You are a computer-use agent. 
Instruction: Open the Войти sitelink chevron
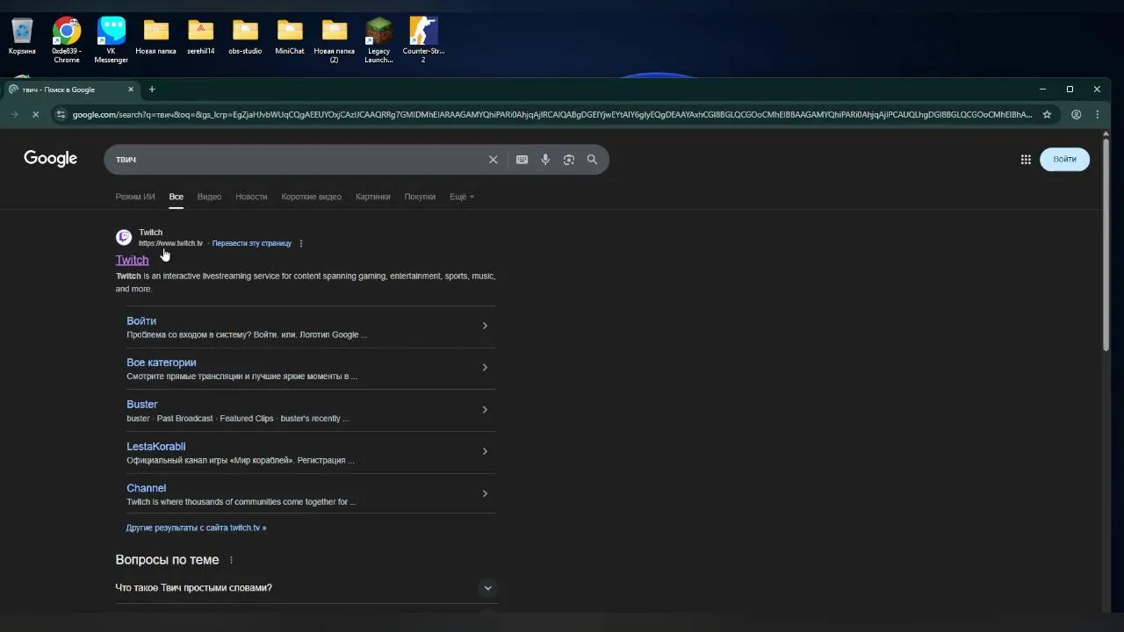tap(485, 326)
